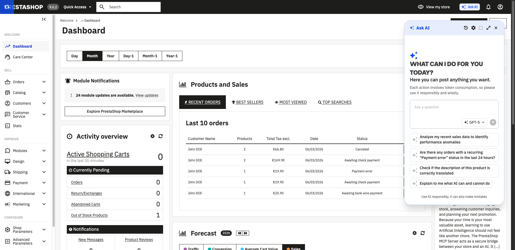Open the Quick Access dropdown

pos(77,7)
